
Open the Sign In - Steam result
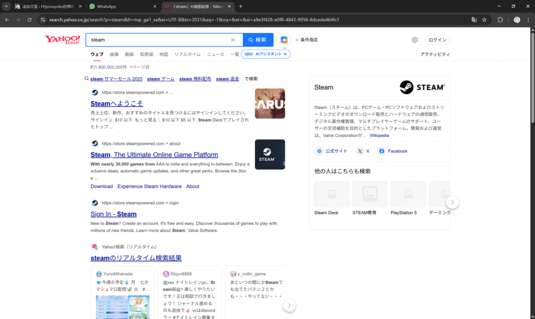tap(113, 214)
